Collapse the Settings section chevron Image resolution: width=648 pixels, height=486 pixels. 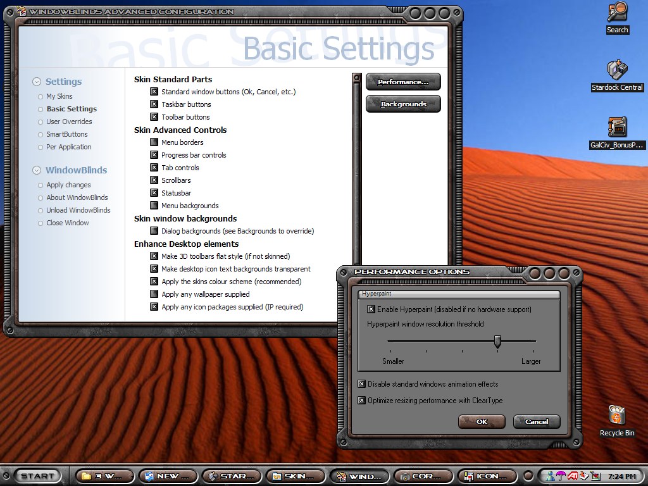(x=37, y=82)
